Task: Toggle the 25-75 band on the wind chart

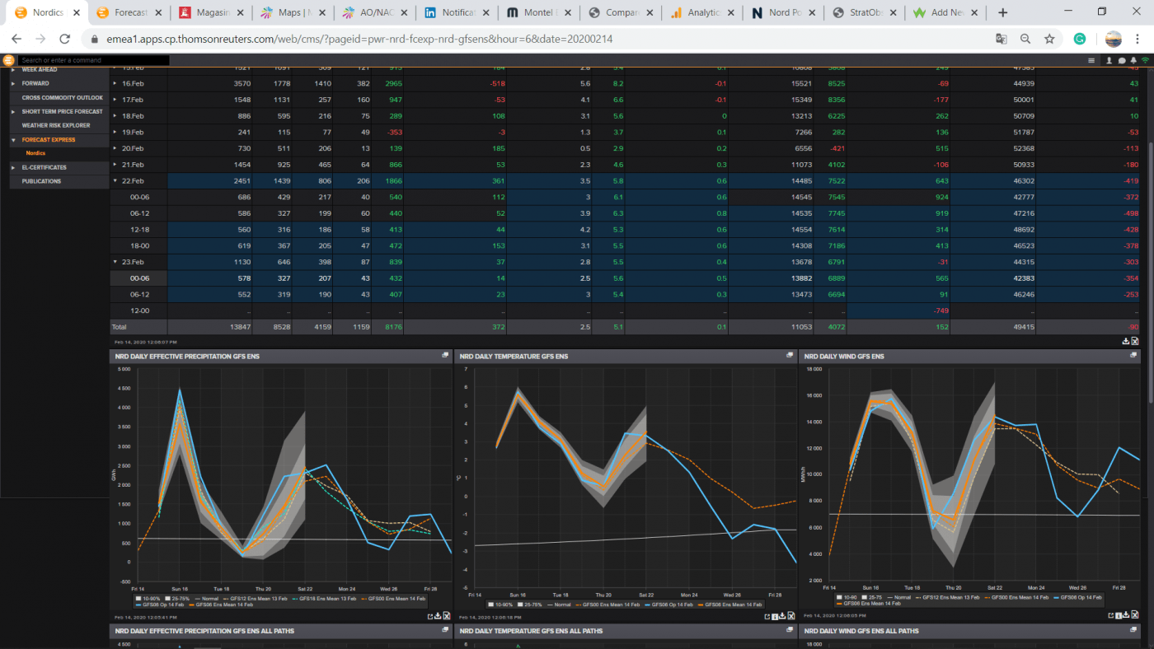Action: [x=864, y=599]
